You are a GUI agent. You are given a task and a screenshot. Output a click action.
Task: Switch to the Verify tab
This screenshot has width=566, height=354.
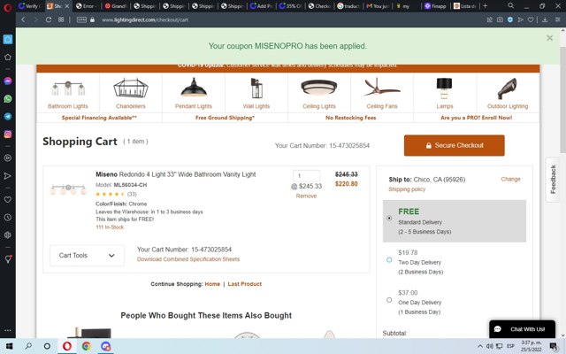30,6
